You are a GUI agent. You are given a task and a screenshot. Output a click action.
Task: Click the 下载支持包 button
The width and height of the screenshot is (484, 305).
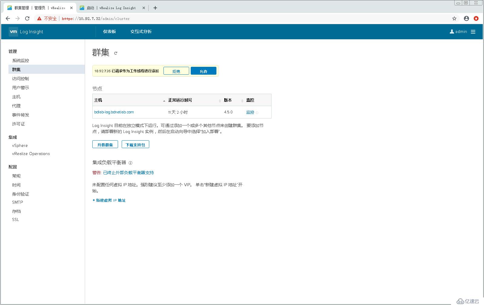point(135,144)
